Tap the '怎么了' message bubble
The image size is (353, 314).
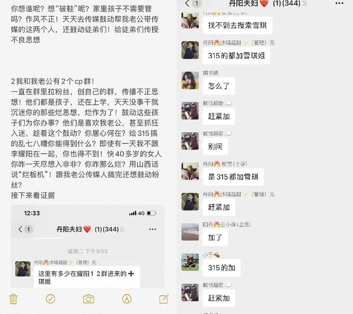[219, 86]
